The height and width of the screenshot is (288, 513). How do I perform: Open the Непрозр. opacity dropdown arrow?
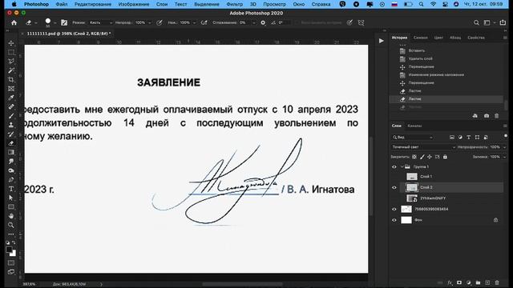[x=150, y=23]
